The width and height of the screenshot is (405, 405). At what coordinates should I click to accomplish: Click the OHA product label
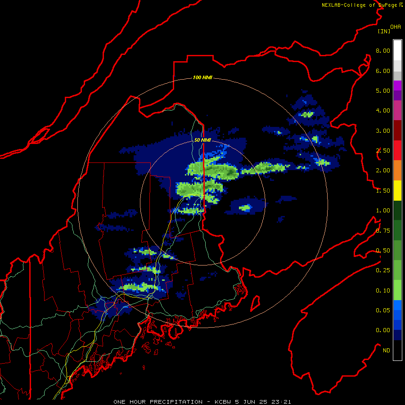point(396,27)
